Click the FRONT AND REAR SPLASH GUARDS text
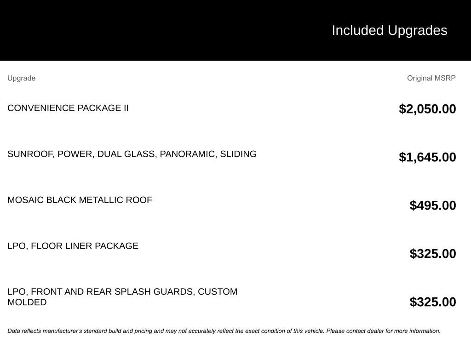Viewport: 471px width, 353px height. pos(113,292)
